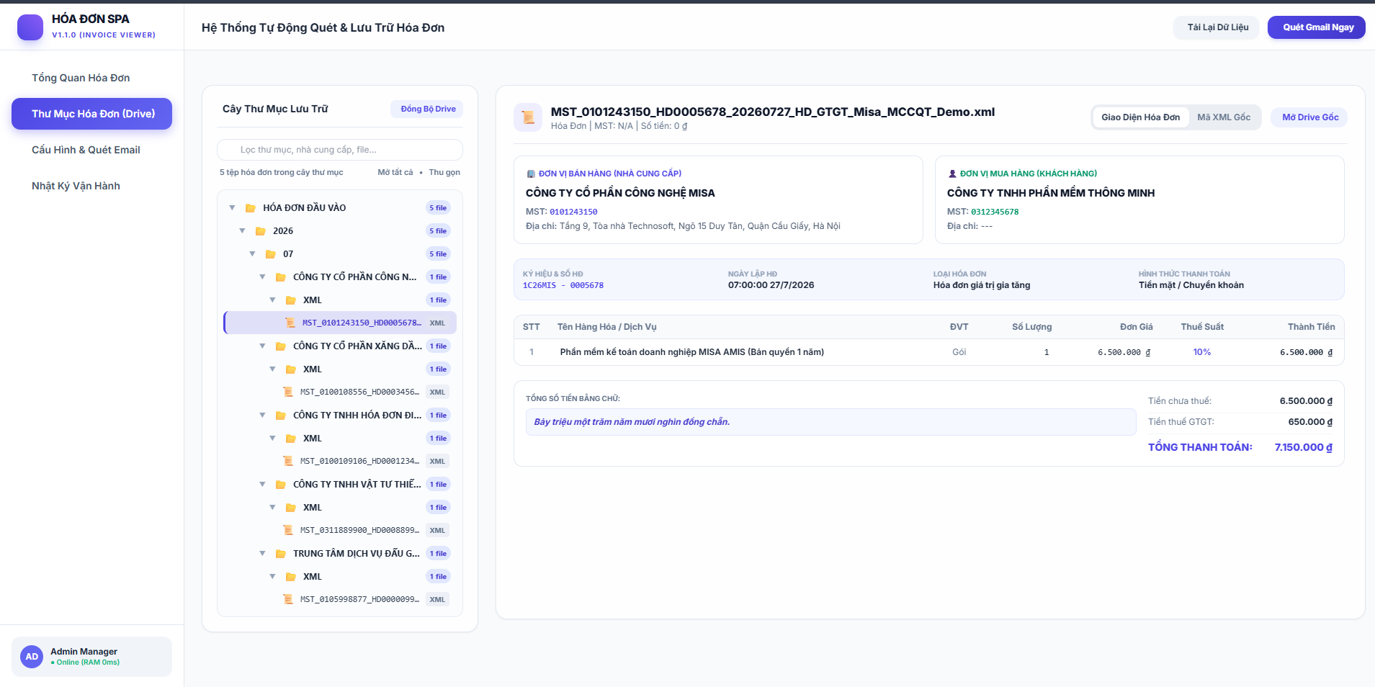Click the CÔNG TY TNHH VẬT TƯ THIẾ... folder icon
The width and height of the screenshot is (1375, 687).
(281, 485)
